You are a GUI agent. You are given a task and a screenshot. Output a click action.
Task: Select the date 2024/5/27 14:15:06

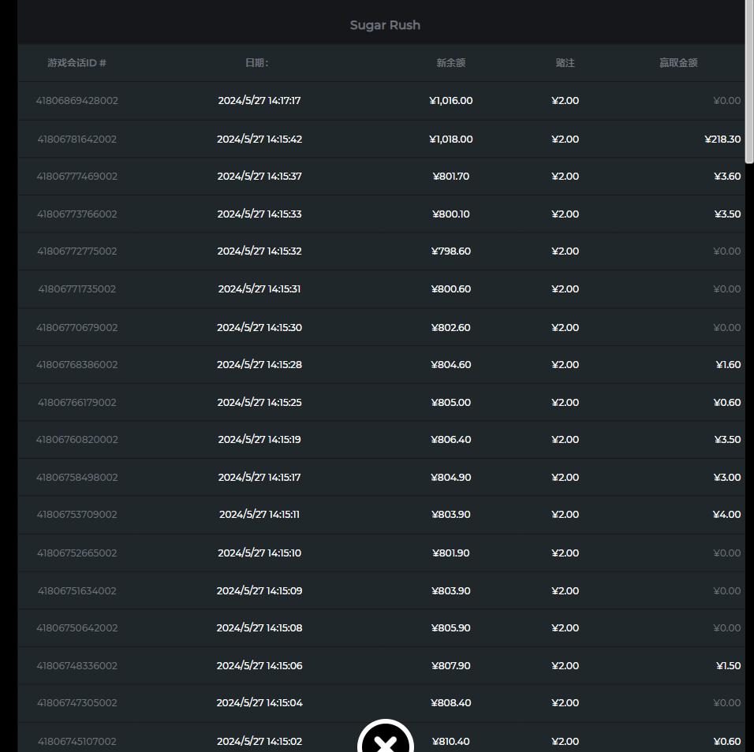click(259, 665)
